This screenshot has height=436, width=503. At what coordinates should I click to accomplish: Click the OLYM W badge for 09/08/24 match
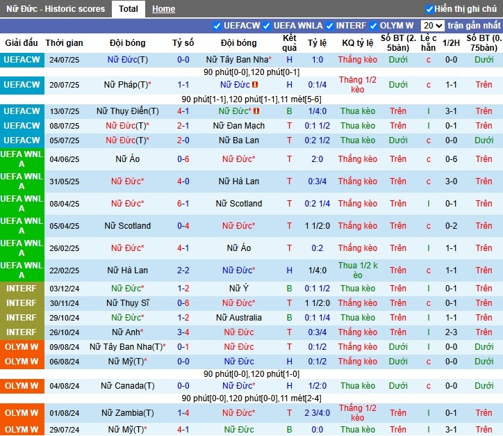(21, 347)
